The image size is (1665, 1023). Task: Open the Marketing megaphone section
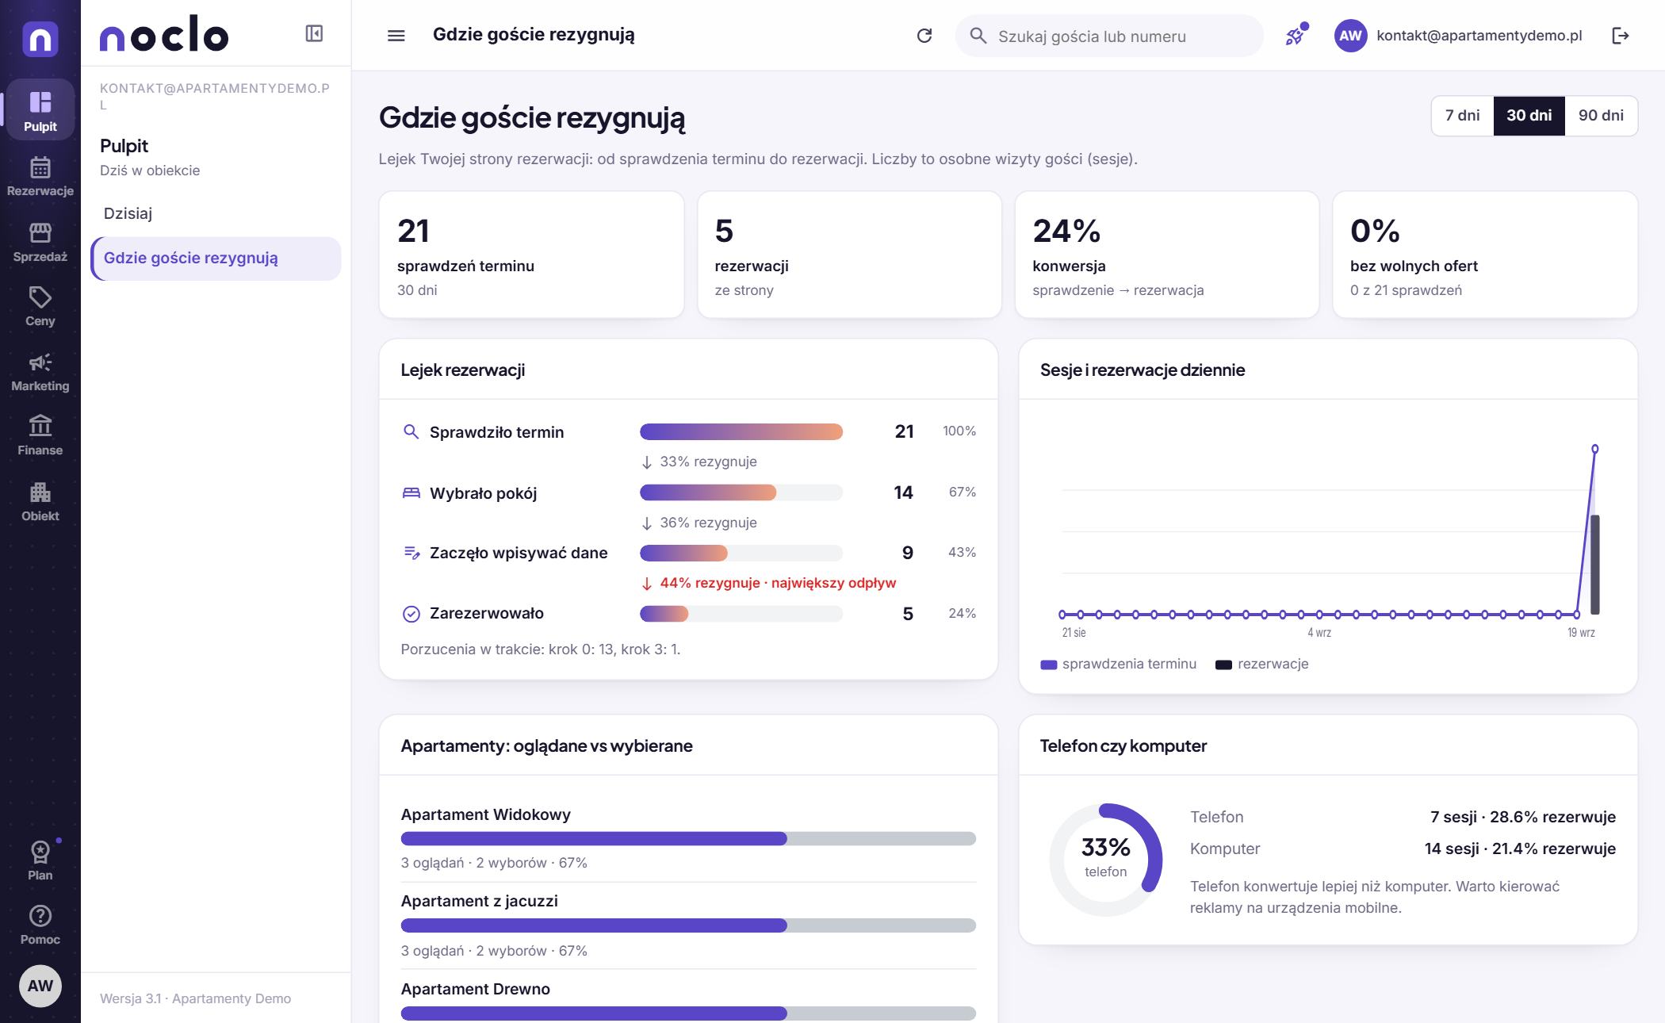[40, 372]
